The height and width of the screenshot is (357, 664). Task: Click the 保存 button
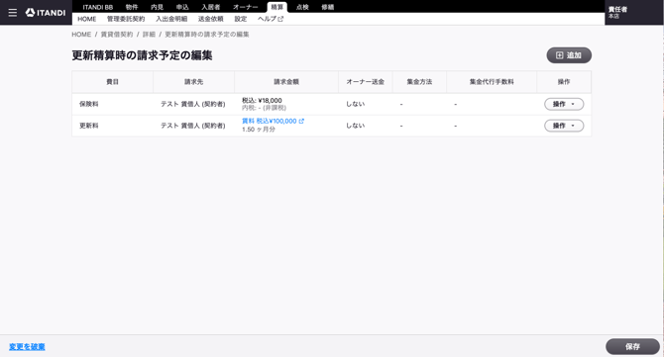click(632, 346)
